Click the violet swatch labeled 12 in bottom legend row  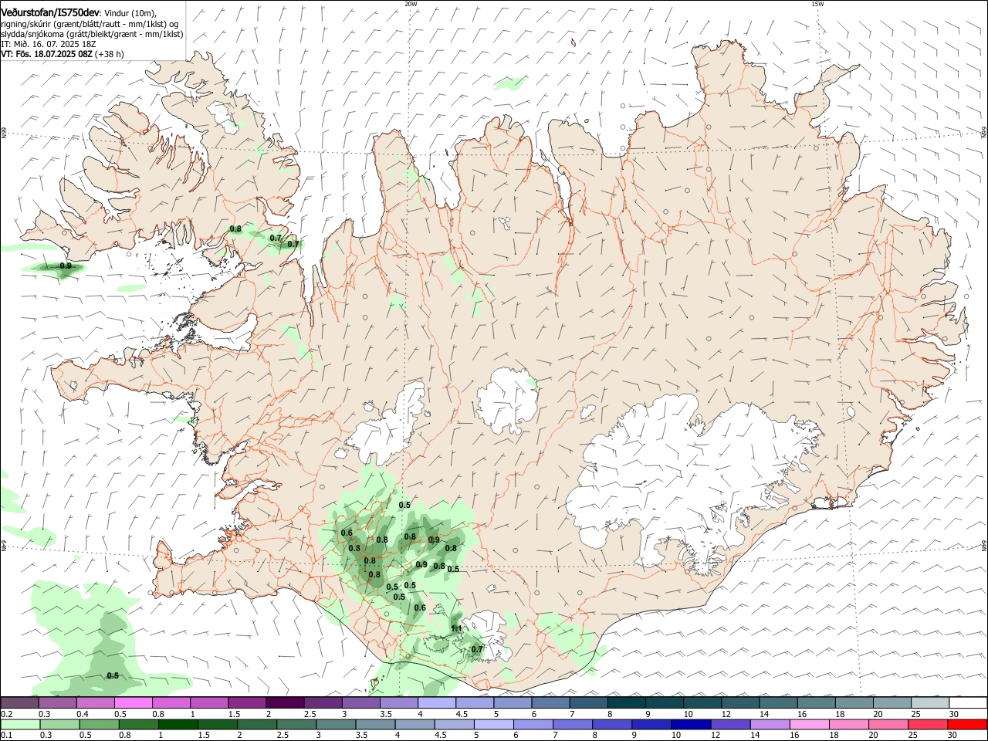[730, 725]
